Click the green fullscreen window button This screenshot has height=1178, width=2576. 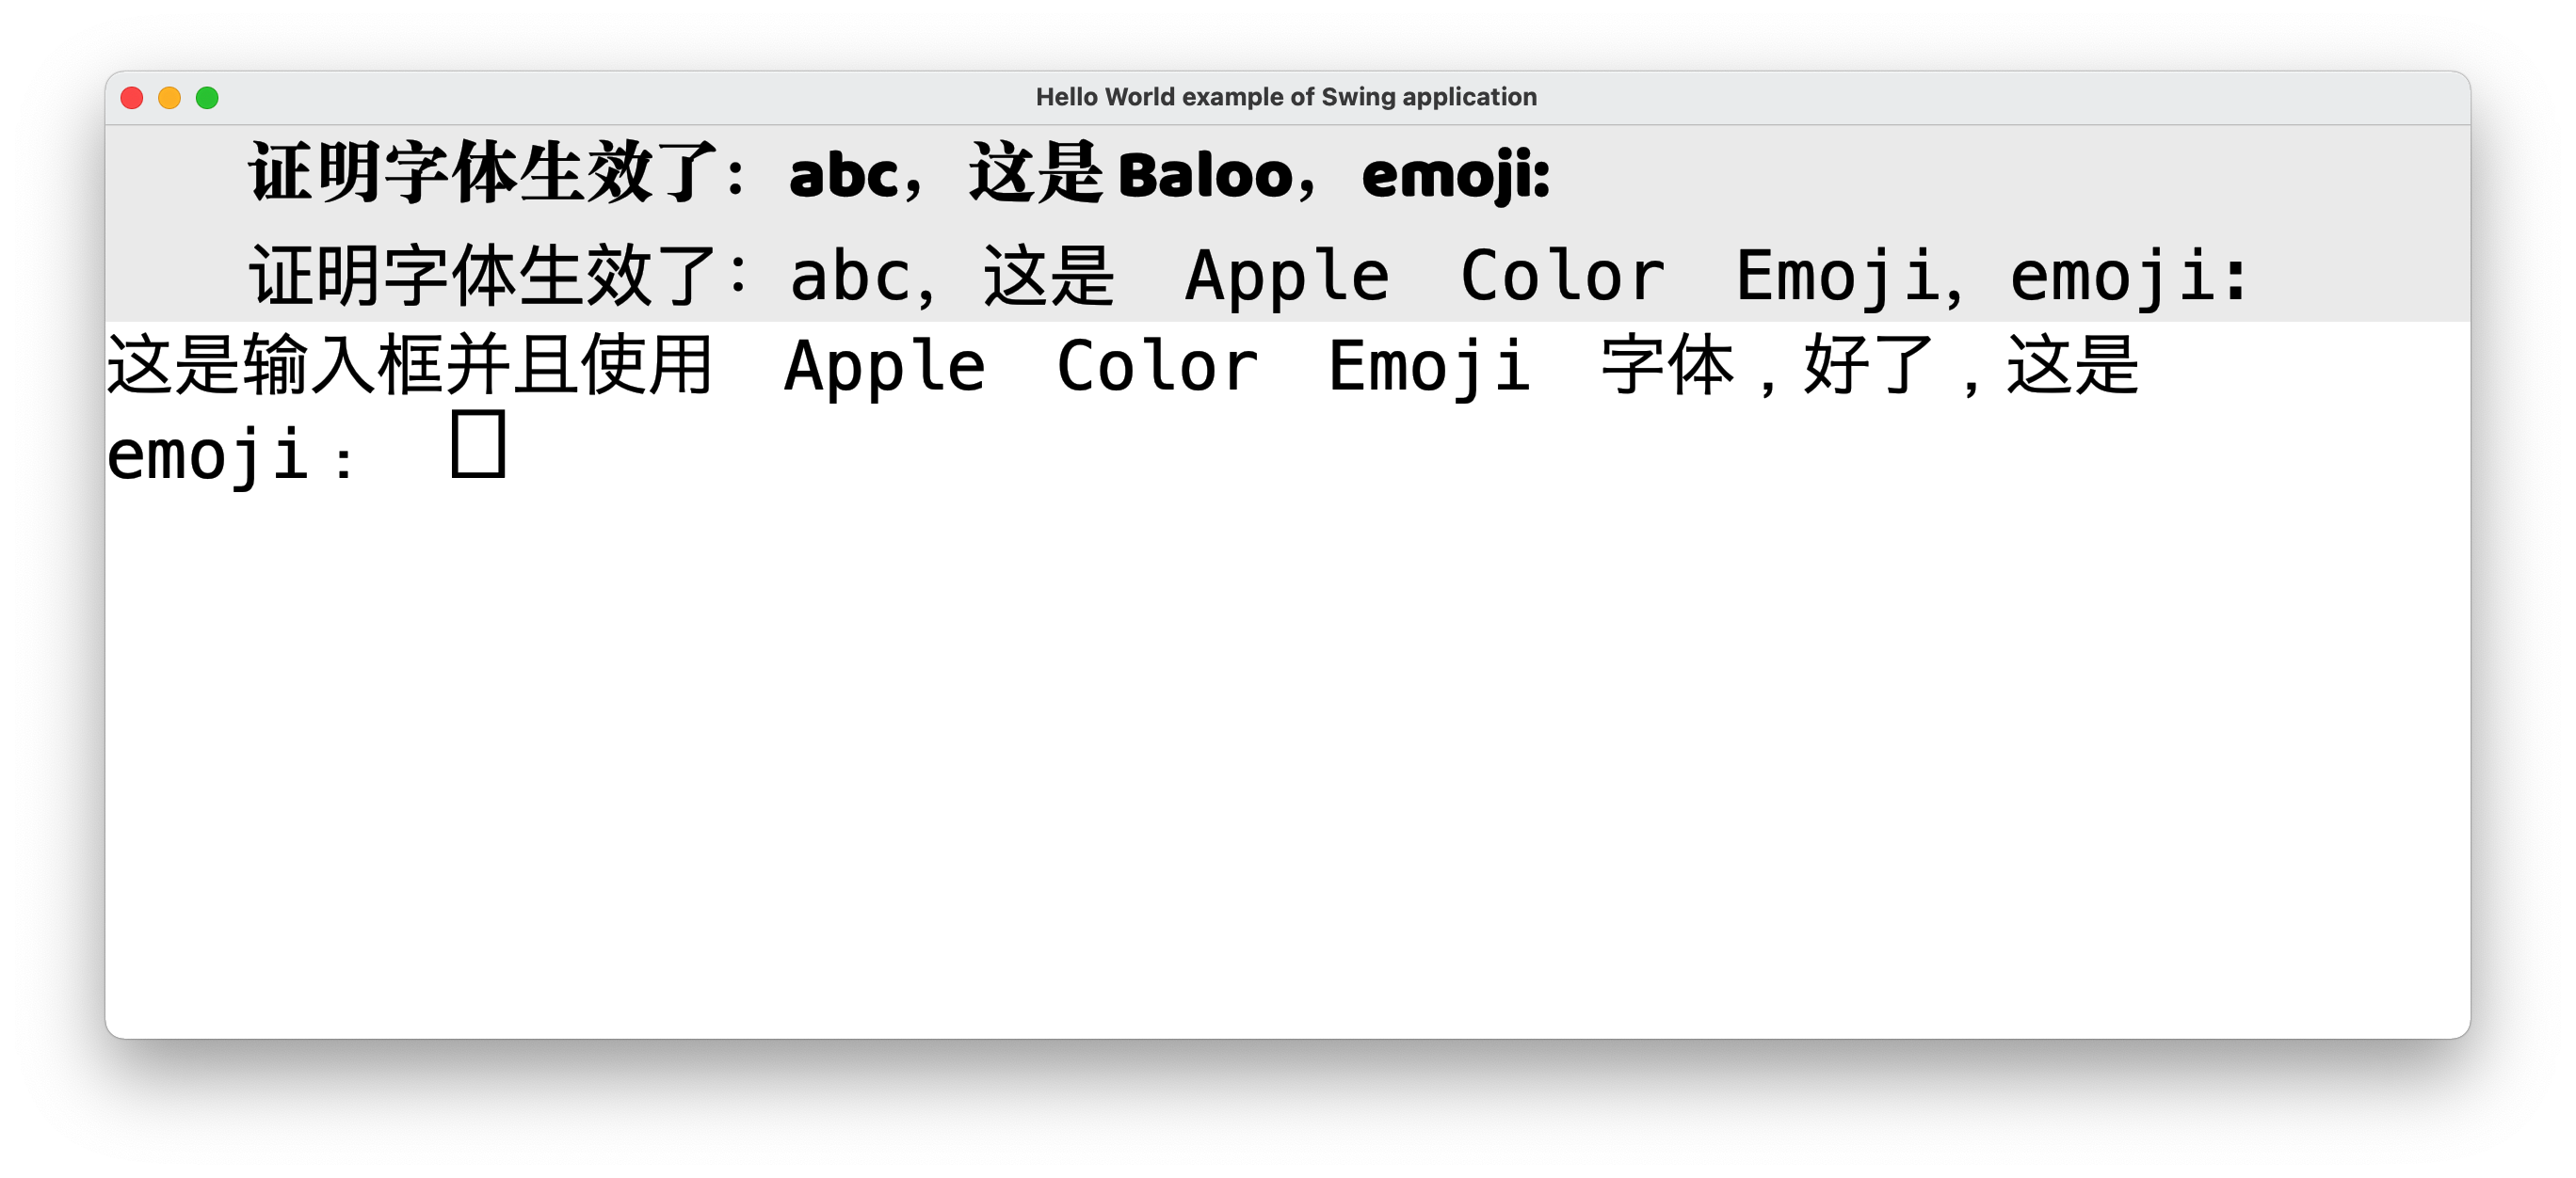click(x=207, y=97)
